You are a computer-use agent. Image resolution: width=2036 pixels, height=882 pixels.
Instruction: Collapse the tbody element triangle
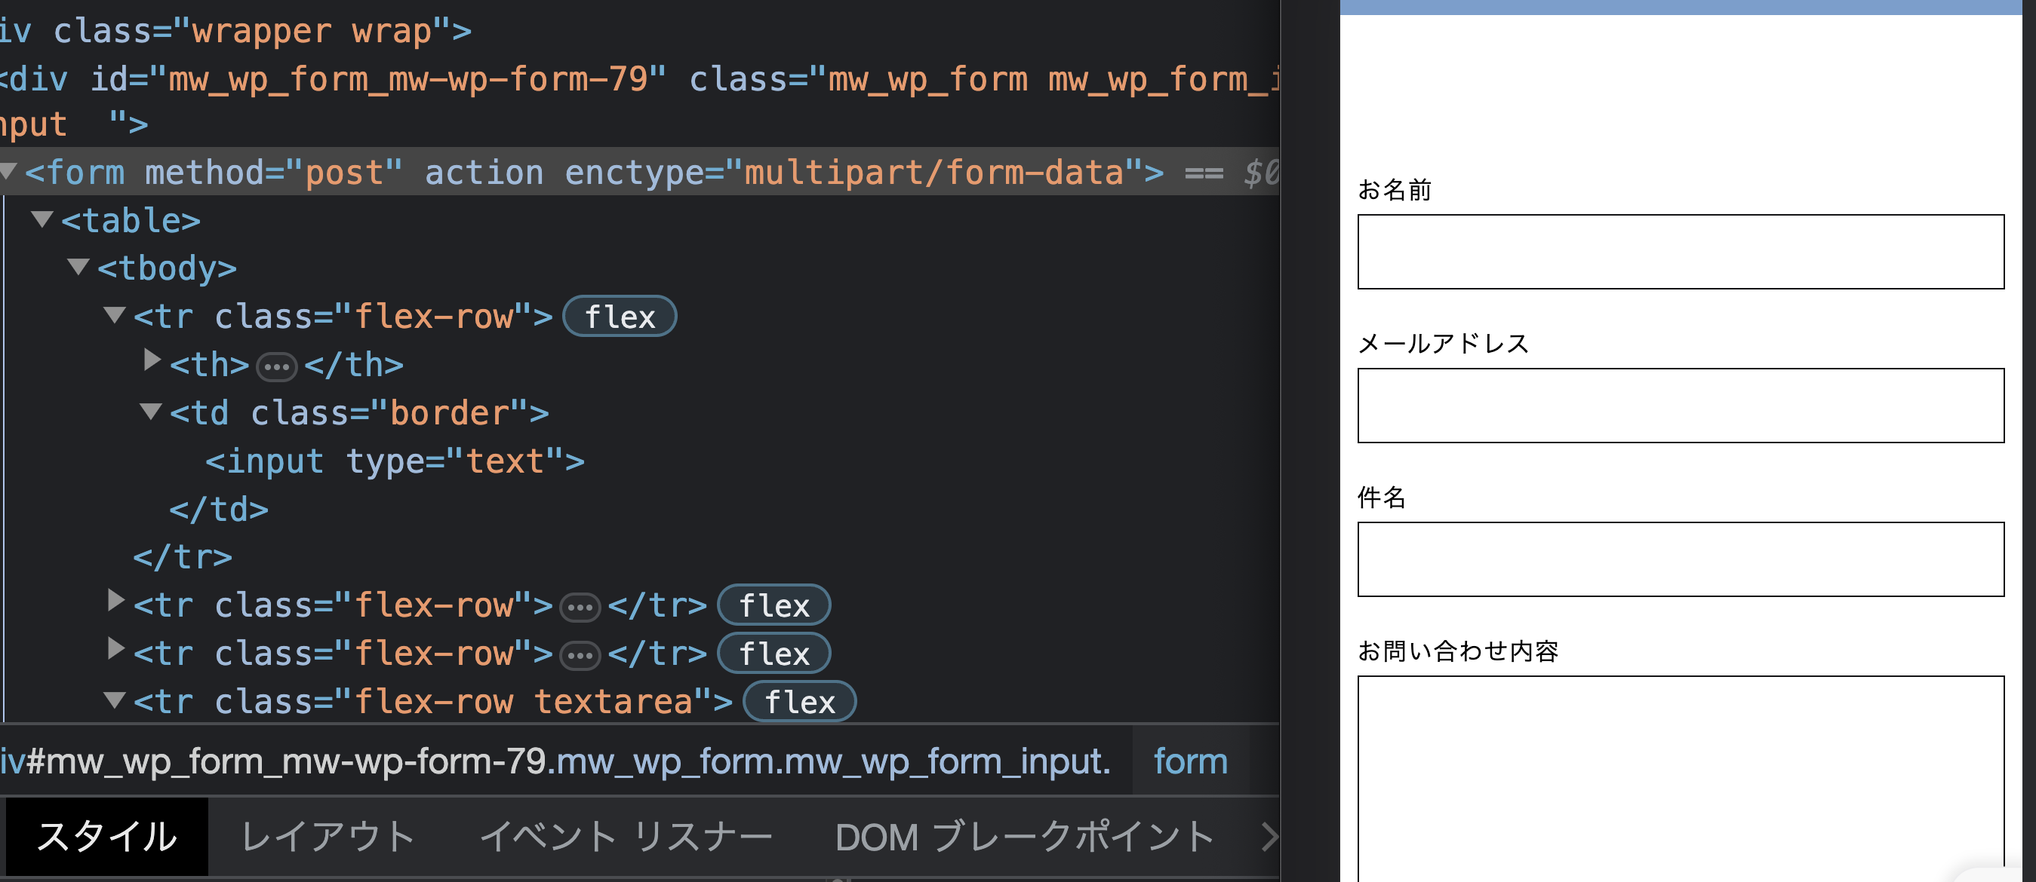(x=78, y=267)
